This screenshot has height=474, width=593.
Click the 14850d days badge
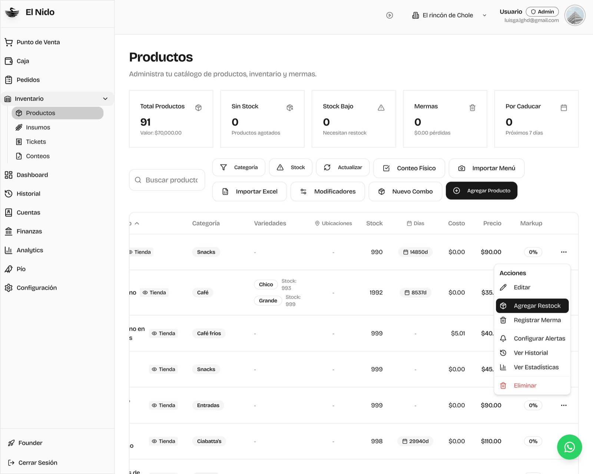415,252
